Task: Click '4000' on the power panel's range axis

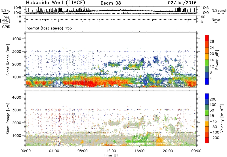Action: click(17, 39)
